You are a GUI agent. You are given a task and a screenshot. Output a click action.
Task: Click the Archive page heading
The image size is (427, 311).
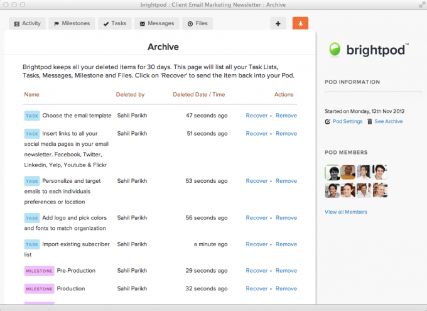[163, 47]
